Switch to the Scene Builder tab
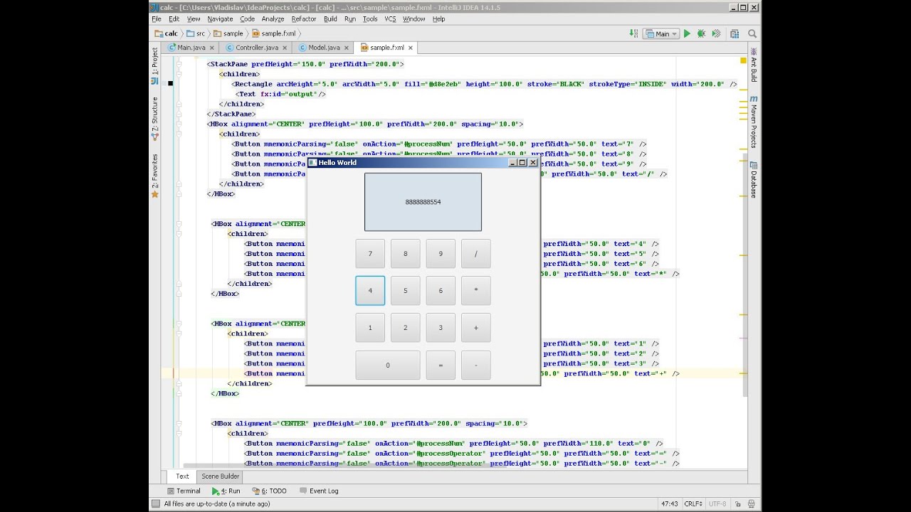Screen dimensions: 911x512 pyautogui.click(x=220, y=476)
